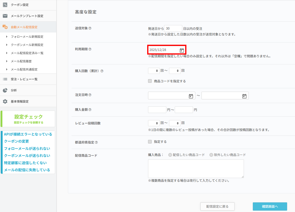
Task: Open maximum レビュー投稿回数 dropdown
Action: coord(175,123)
